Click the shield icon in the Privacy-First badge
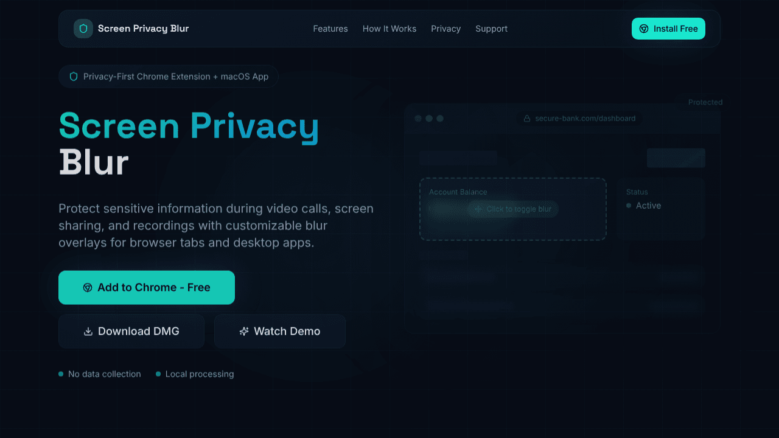Screen dimensions: 779x438 74,77
